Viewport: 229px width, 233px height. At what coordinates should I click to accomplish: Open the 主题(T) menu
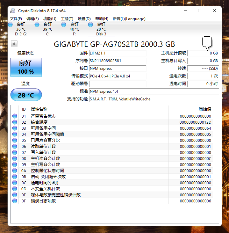pyautogui.click(x=67, y=19)
